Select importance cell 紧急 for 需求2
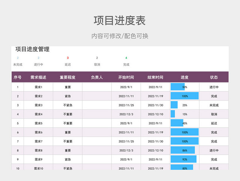 point(67,96)
